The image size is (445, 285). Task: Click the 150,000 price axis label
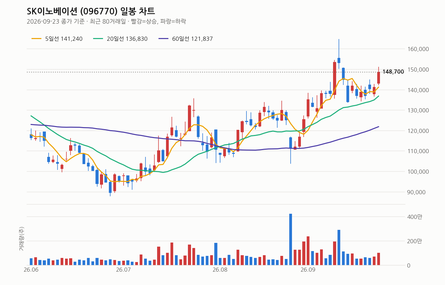coord(418,70)
